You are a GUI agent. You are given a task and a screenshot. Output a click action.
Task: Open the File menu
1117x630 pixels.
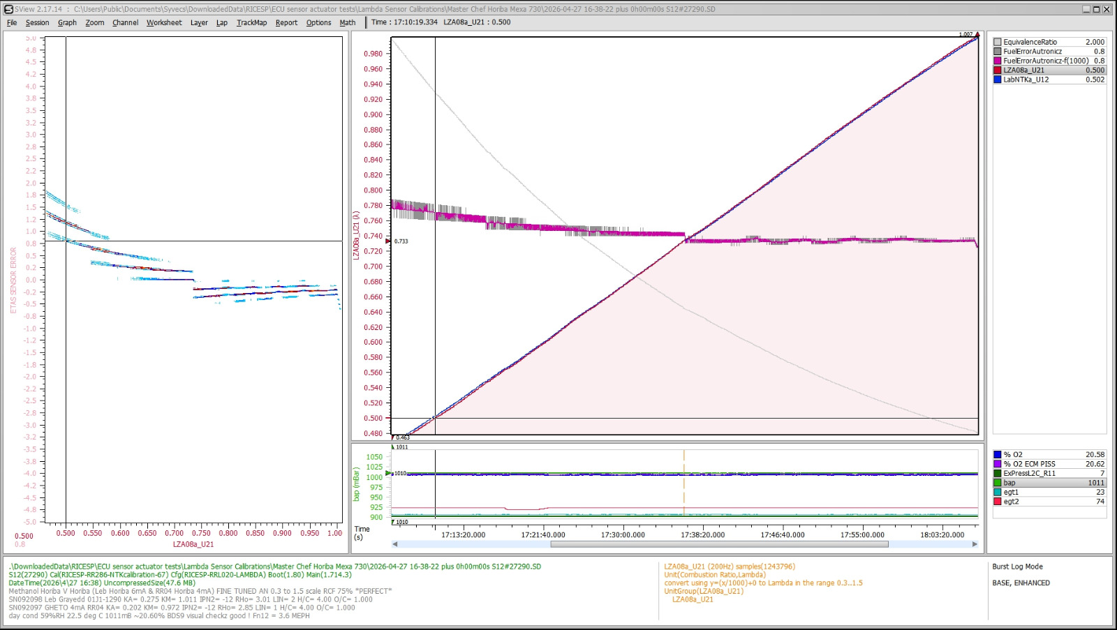[12, 22]
